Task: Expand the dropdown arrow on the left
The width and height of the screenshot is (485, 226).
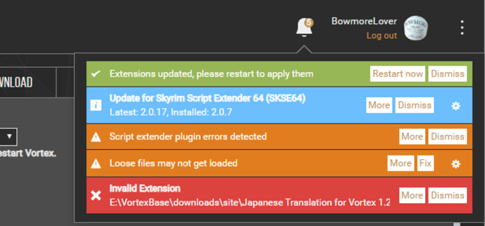Action: (10, 137)
